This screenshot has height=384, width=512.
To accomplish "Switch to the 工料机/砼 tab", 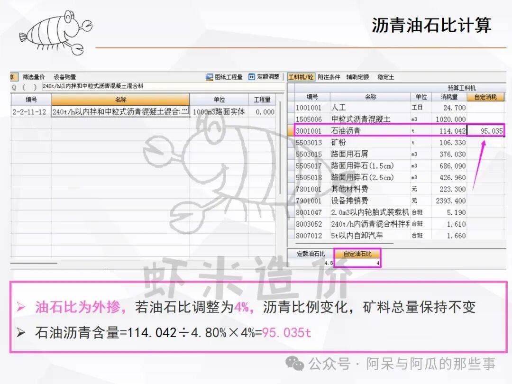I will click(x=301, y=77).
